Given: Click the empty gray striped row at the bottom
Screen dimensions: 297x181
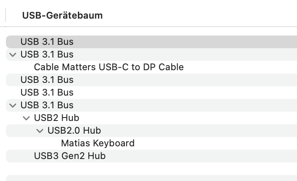Looking at the screenshot, I should [148, 178].
